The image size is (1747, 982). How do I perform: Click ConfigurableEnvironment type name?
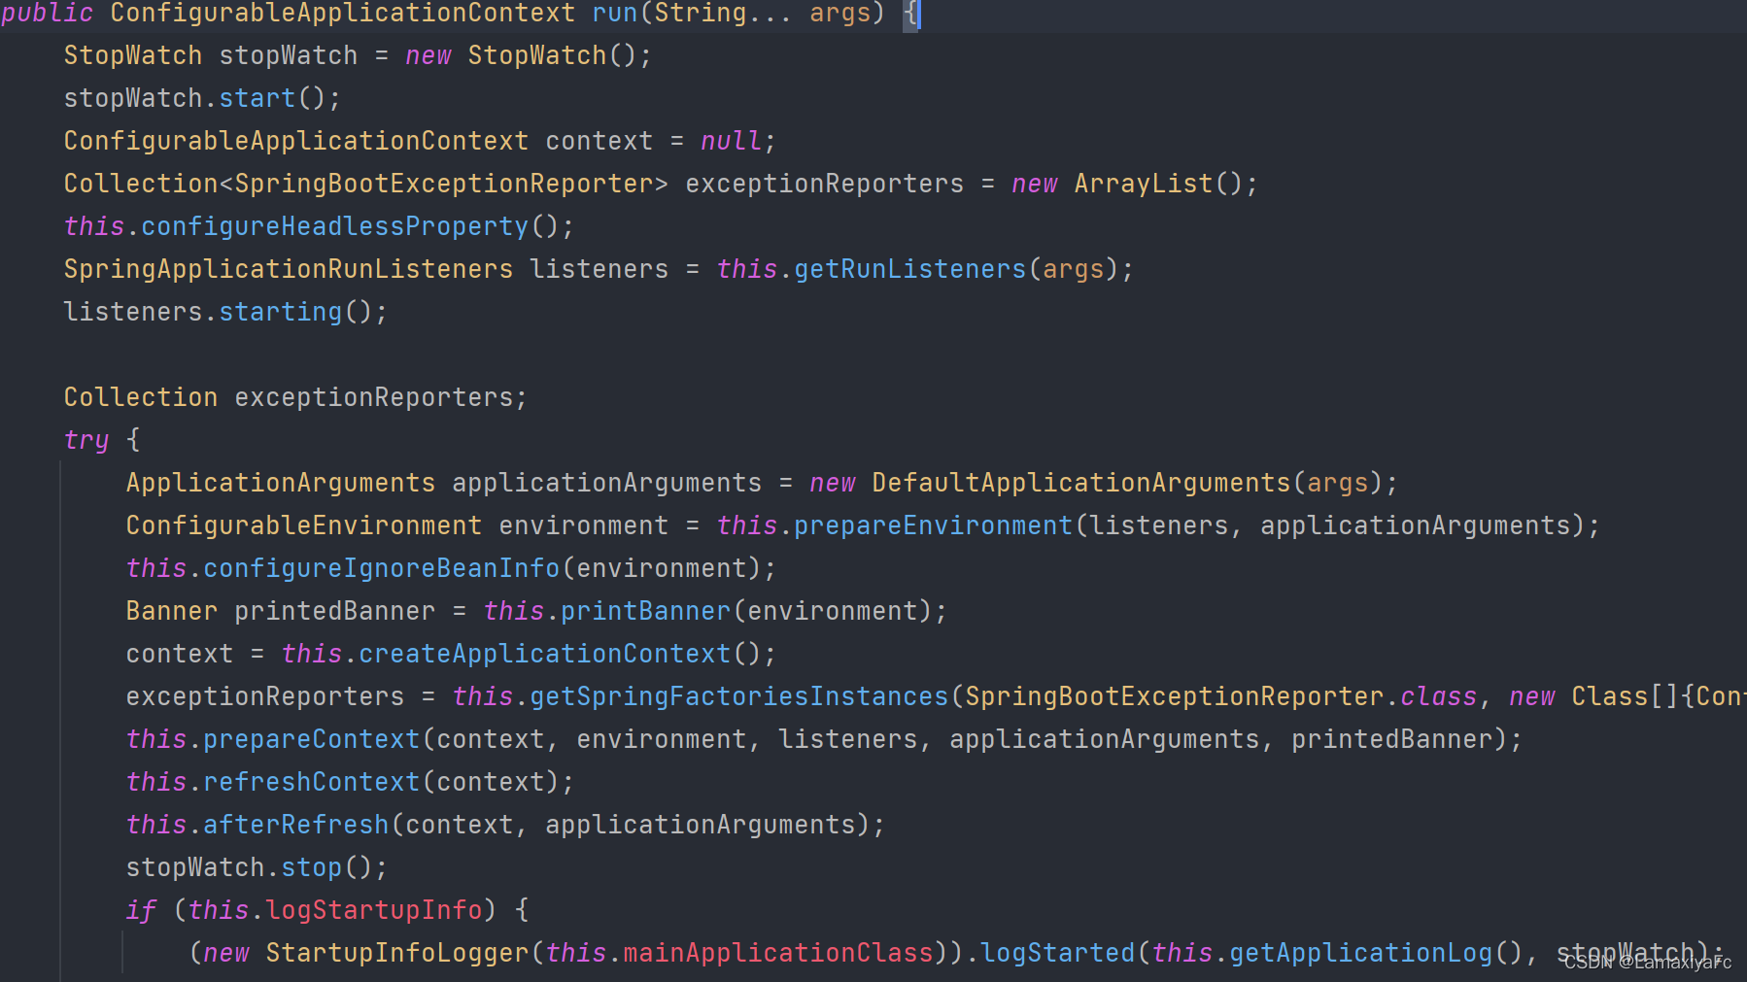tap(303, 525)
